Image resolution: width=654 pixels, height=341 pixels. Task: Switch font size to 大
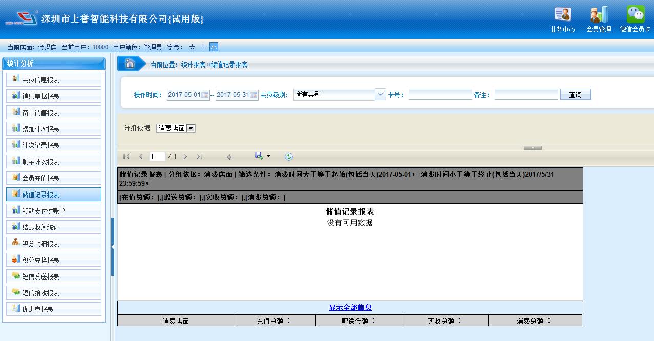point(192,47)
